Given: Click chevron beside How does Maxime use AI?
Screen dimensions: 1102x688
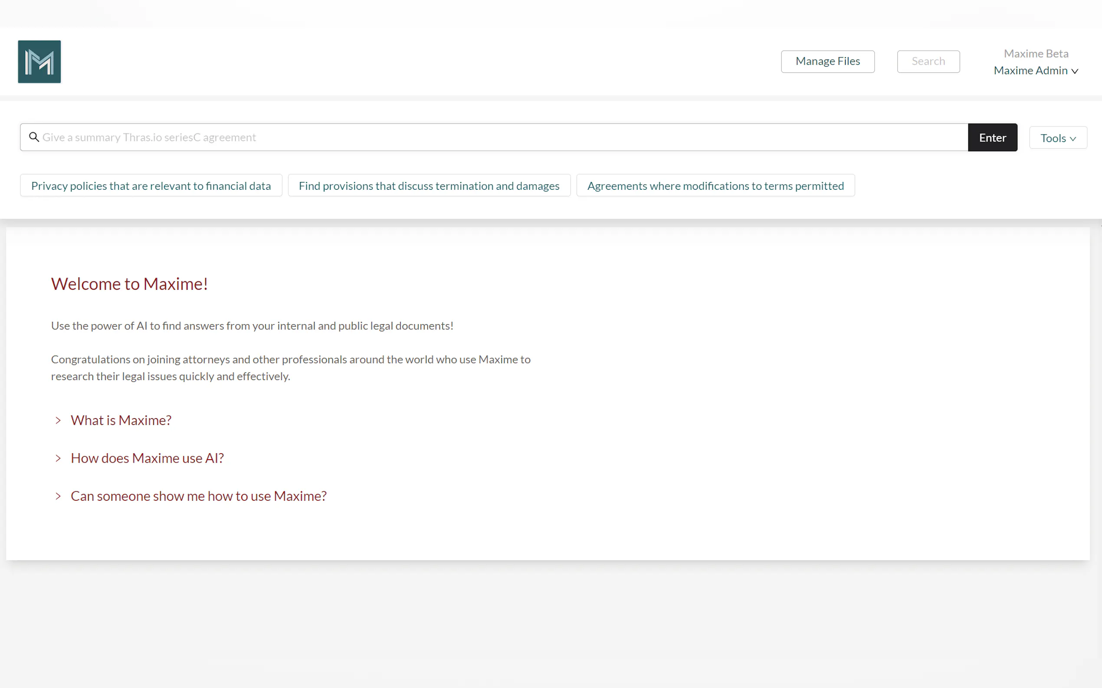Looking at the screenshot, I should click(58, 458).
